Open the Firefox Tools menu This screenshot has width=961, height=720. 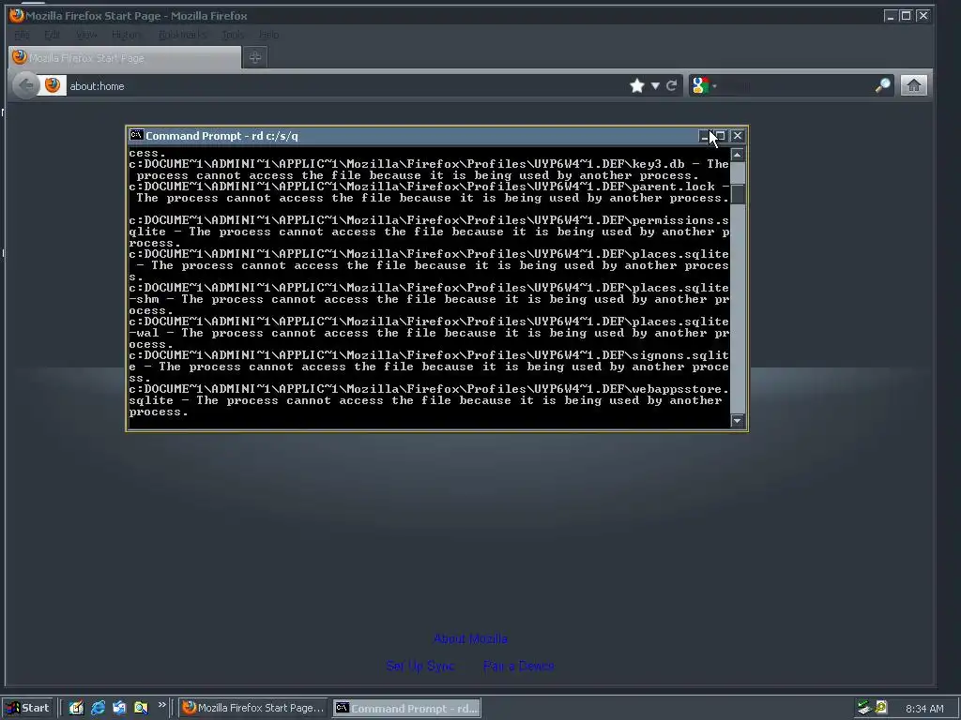(233, 35)
